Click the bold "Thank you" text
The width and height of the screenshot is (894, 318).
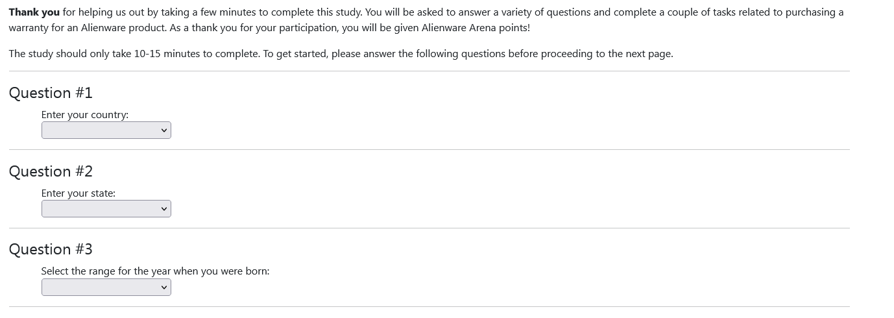(x=34, y=12)
